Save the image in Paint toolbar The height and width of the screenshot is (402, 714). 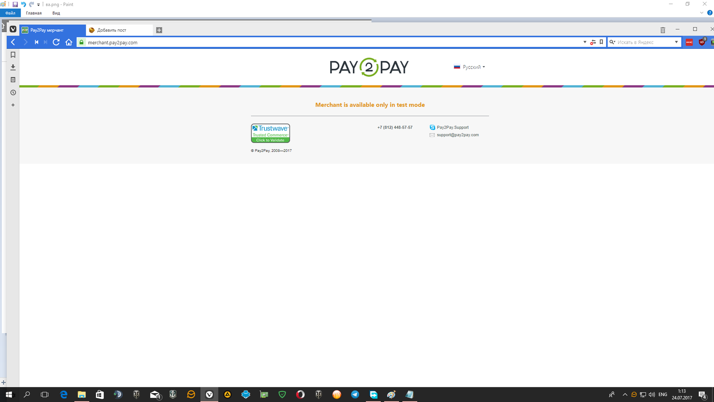15,4
